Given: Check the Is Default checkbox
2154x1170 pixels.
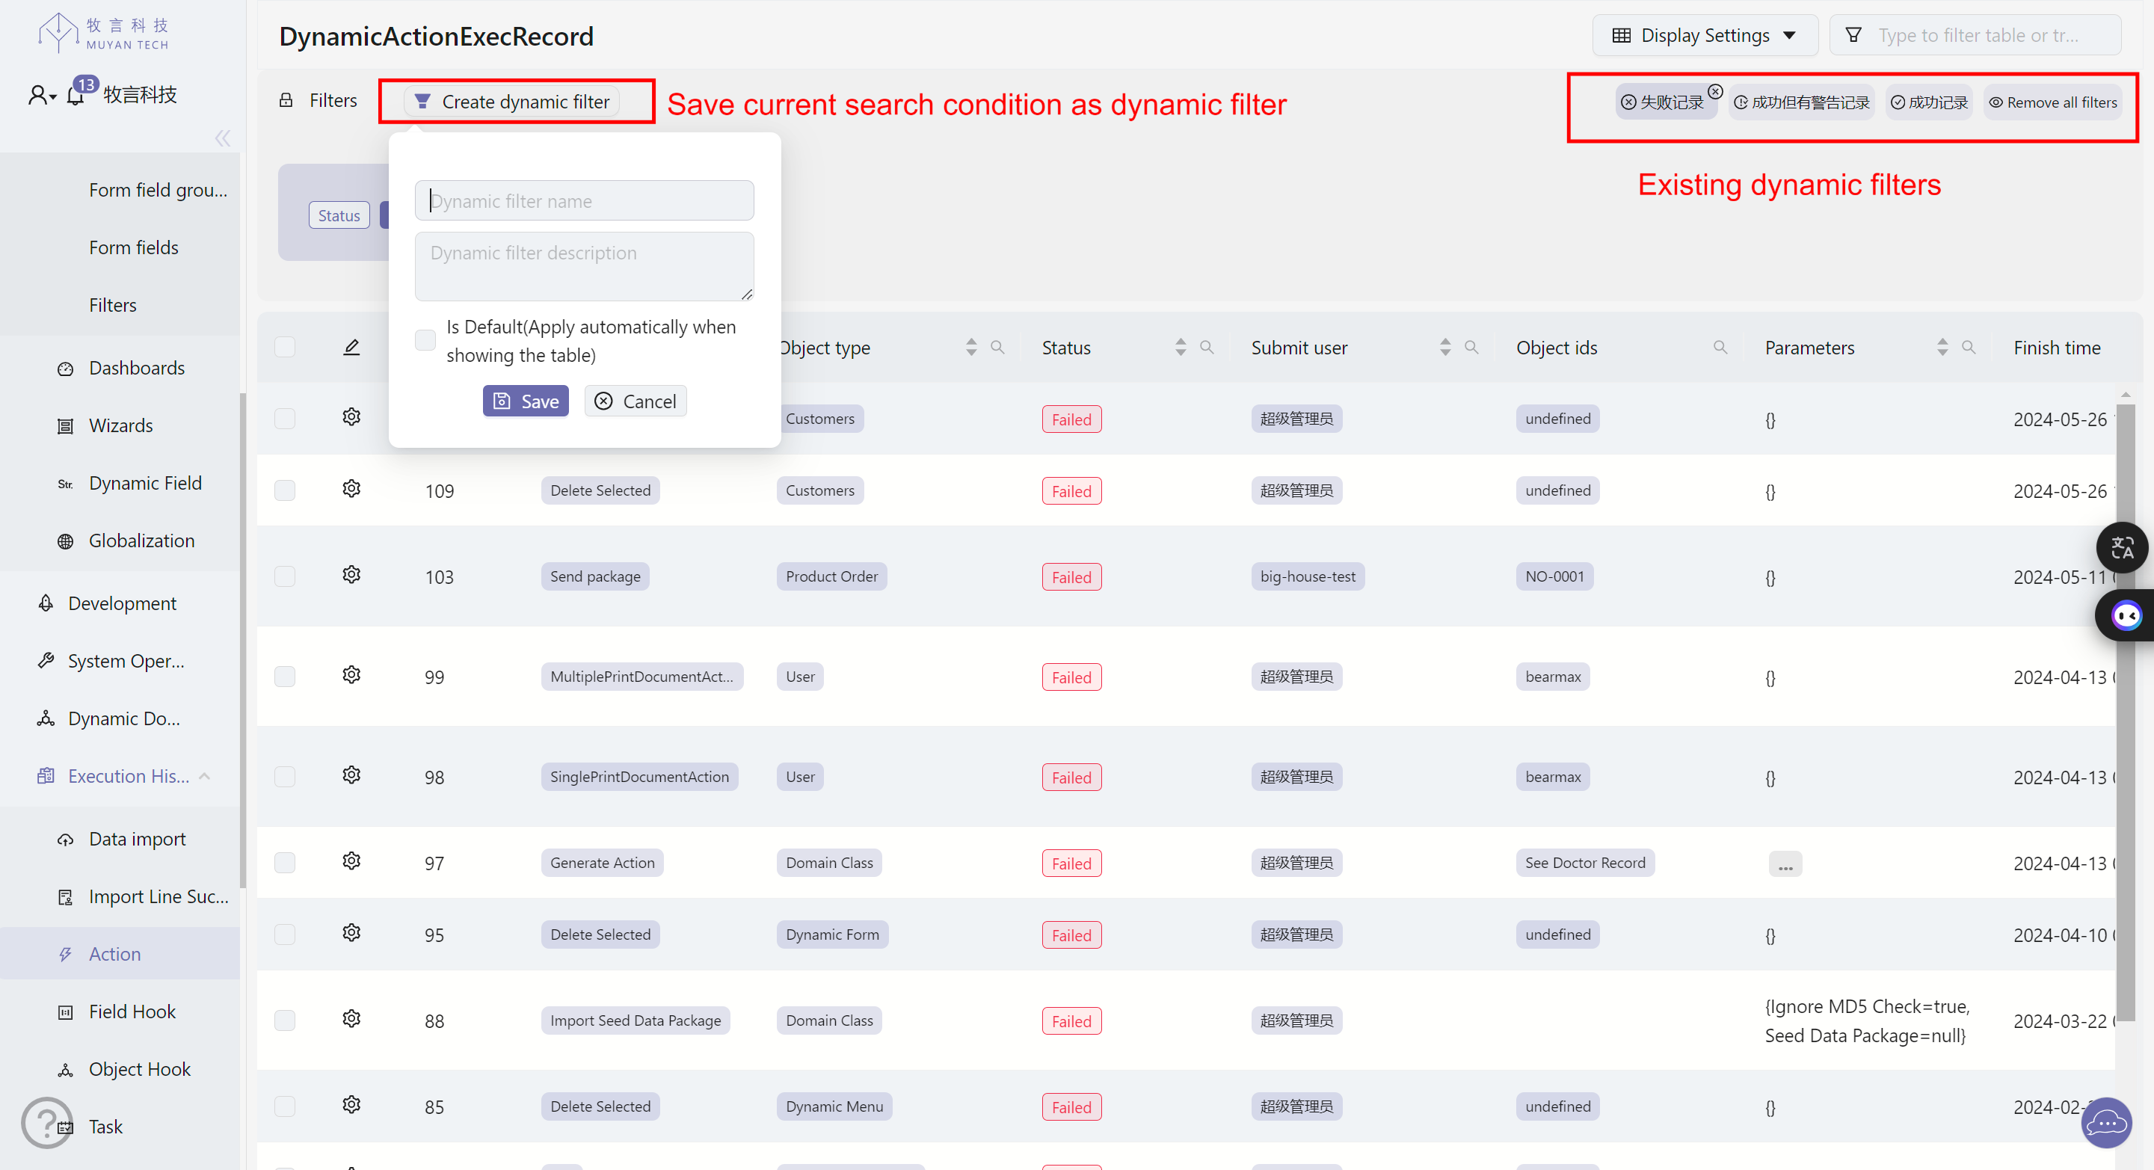Looking at the screenshot, I should [425, 340].
